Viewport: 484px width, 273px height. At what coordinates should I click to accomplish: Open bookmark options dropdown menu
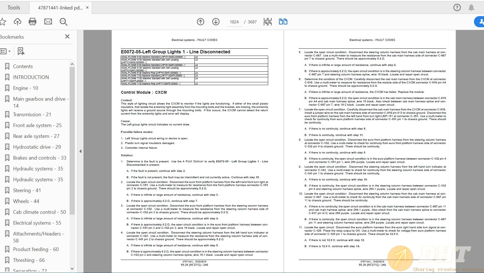(6, 51)
